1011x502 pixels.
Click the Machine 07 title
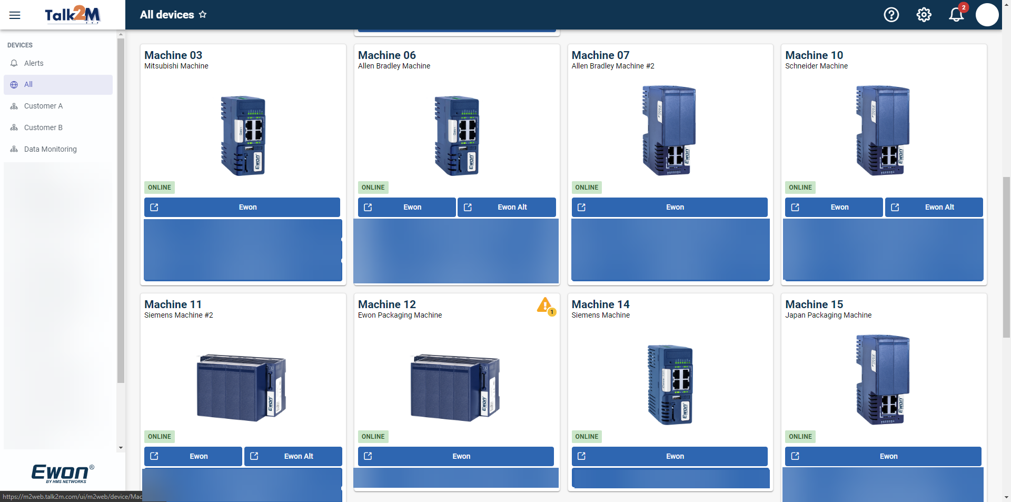[x=600, y=55]
